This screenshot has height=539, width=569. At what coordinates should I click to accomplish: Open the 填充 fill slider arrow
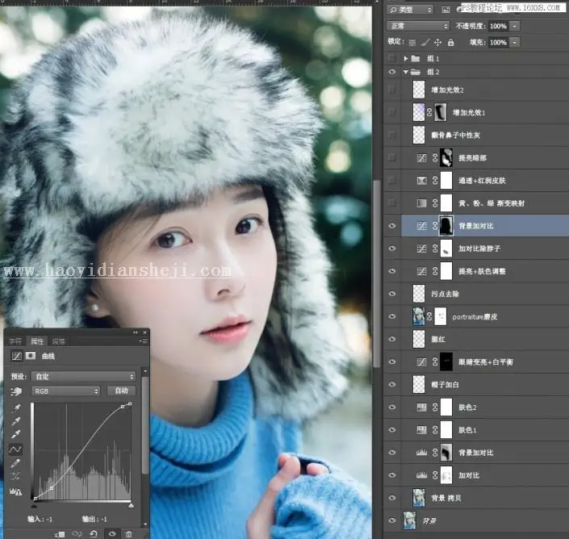coord(515,43)
